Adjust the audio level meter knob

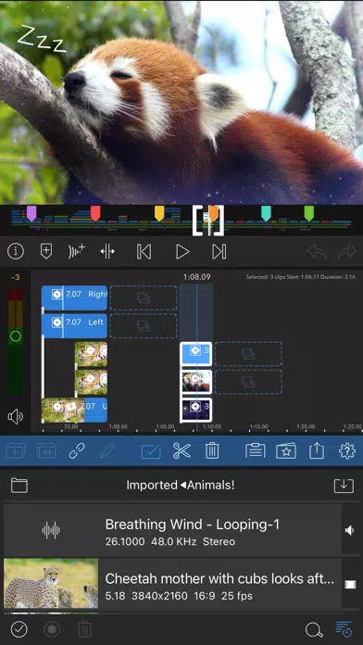coord(15,336)
